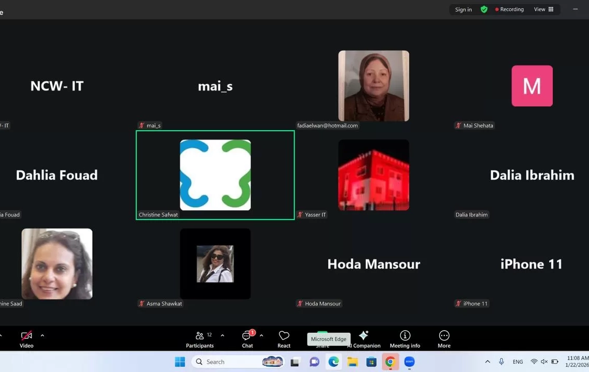The image size is (589, 372).
Task: Click the Sign in button
Action: point(463,9)
